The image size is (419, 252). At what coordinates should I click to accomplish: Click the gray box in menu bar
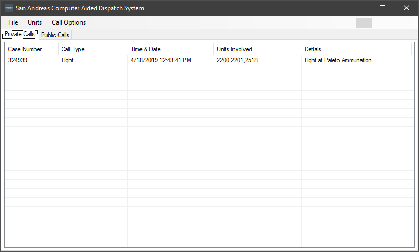[x=364, y=23]
